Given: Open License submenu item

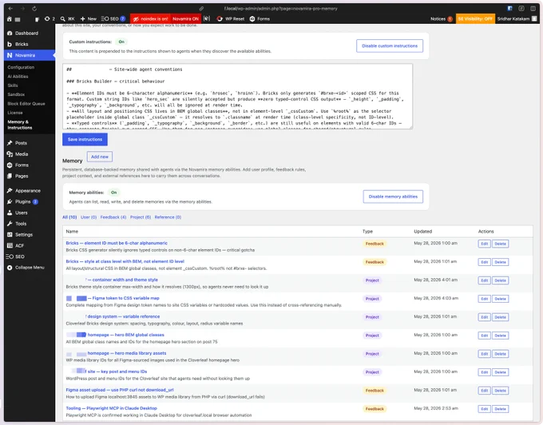Looking at the screenshot, I should tap(15, 113).
